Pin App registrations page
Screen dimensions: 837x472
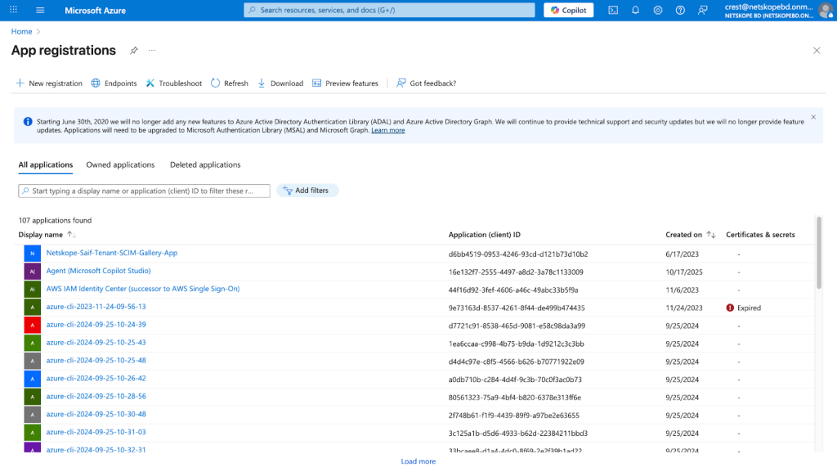[133, 50]
